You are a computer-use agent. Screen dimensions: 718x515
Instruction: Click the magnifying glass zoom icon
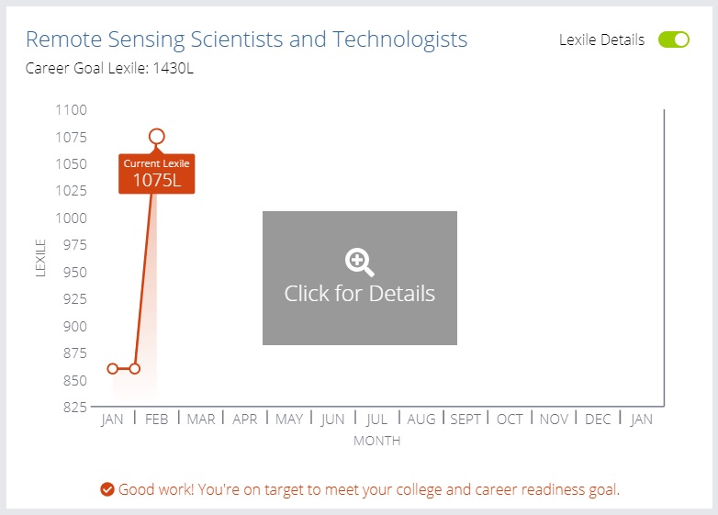click(x=359, y=263)
